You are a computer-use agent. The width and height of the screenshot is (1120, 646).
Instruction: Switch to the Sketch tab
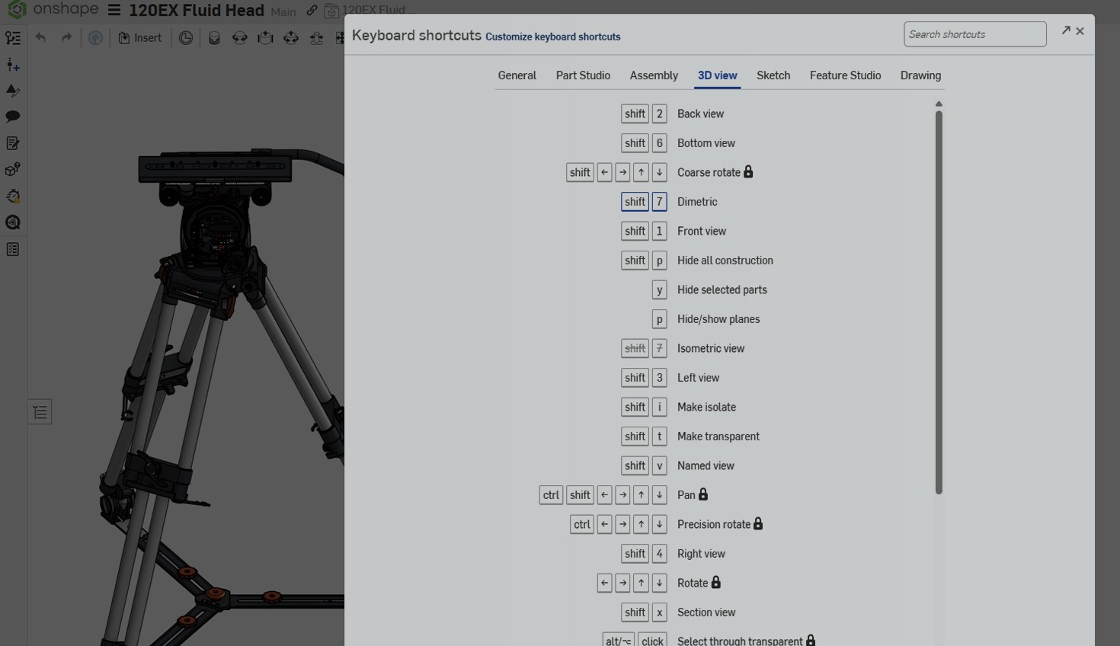tap(773, 75)
